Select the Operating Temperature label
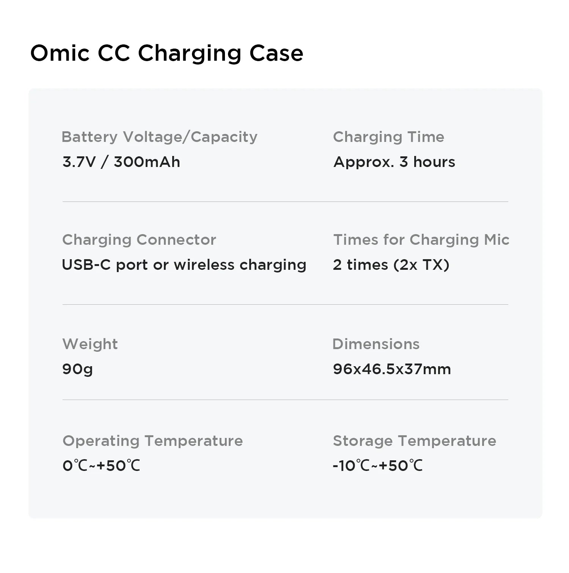 pyautogui.click(x=152, y=441)
